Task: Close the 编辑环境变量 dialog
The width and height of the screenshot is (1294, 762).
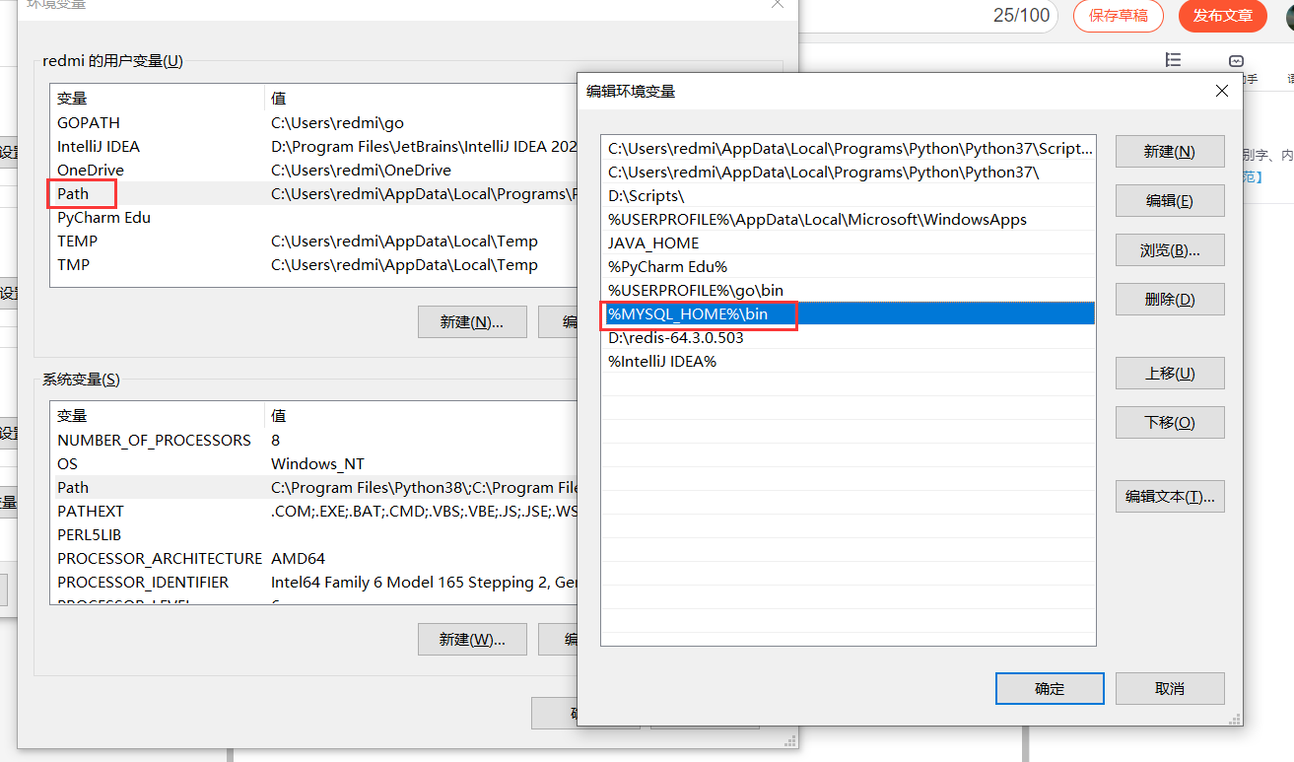Action: (1222, 91)
